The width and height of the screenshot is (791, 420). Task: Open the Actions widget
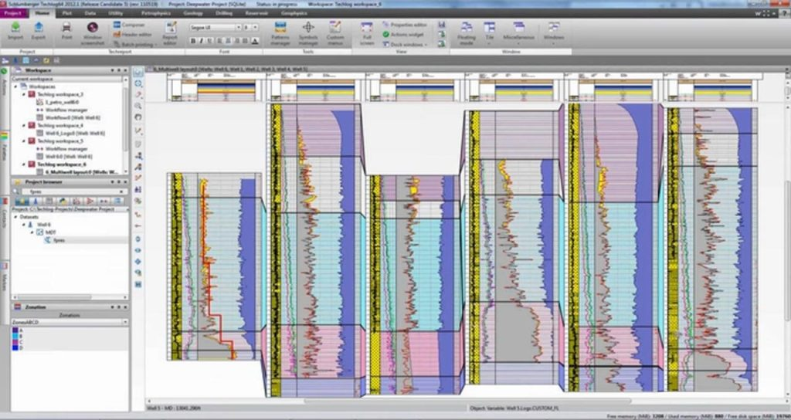click(x=402, y=34)
